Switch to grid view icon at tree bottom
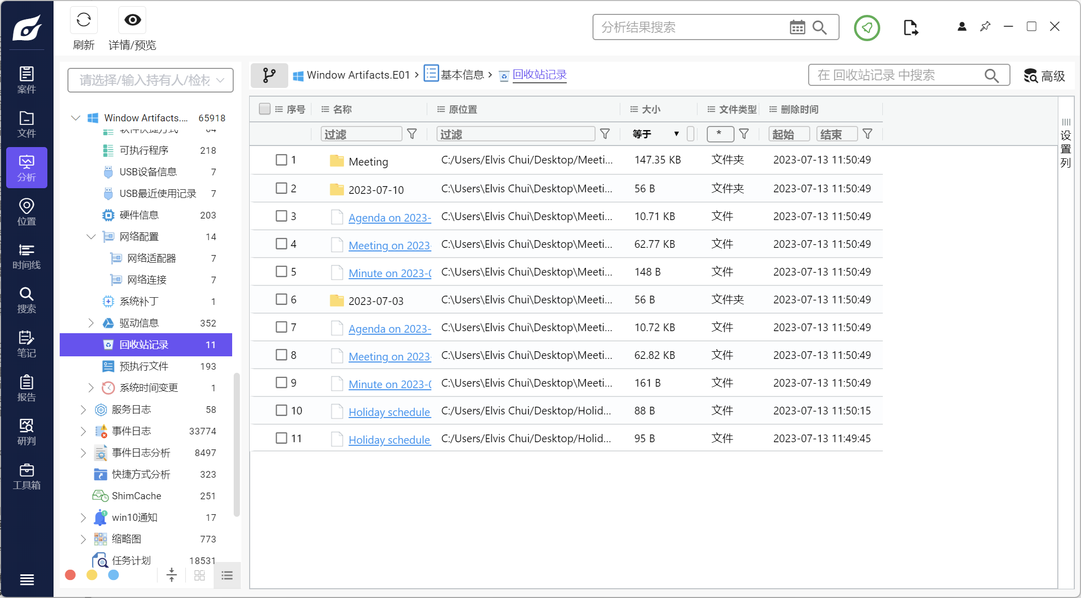The width and height of the screenshot is (1081, 598). [x=200, y=575]
